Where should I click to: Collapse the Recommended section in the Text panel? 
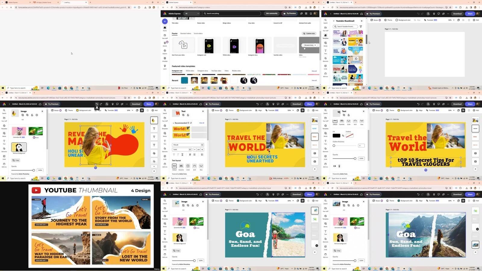click(173, 123)
